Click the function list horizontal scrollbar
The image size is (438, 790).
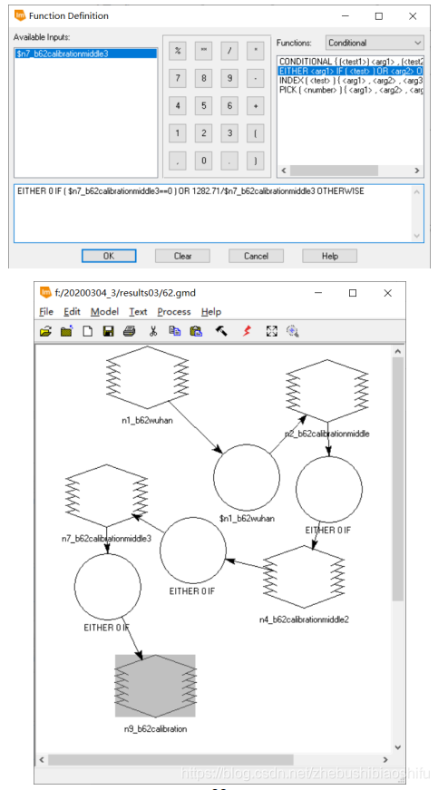pos(350,171)
